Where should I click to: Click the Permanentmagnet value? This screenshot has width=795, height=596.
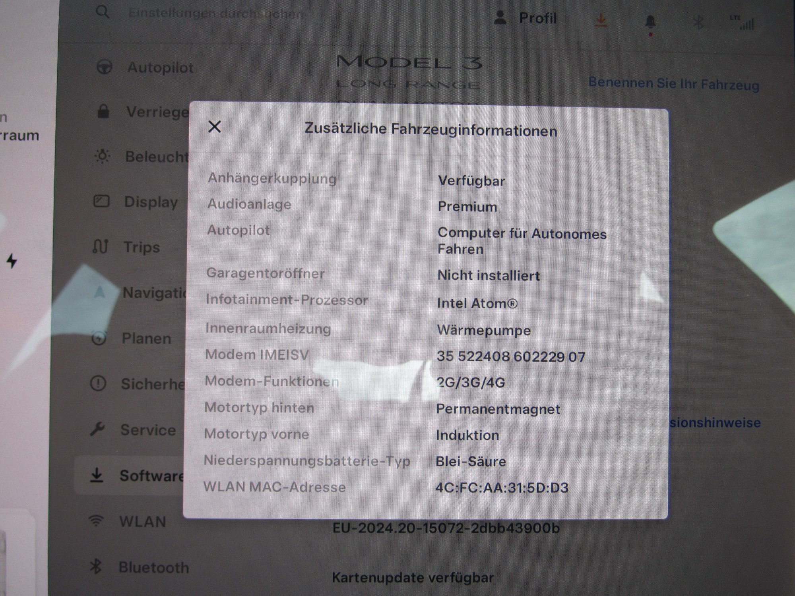[498, 409]
